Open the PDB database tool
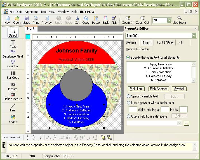 point(114,20)
